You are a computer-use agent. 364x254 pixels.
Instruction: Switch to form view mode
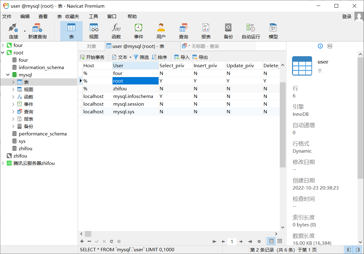[x=280, y=241]
